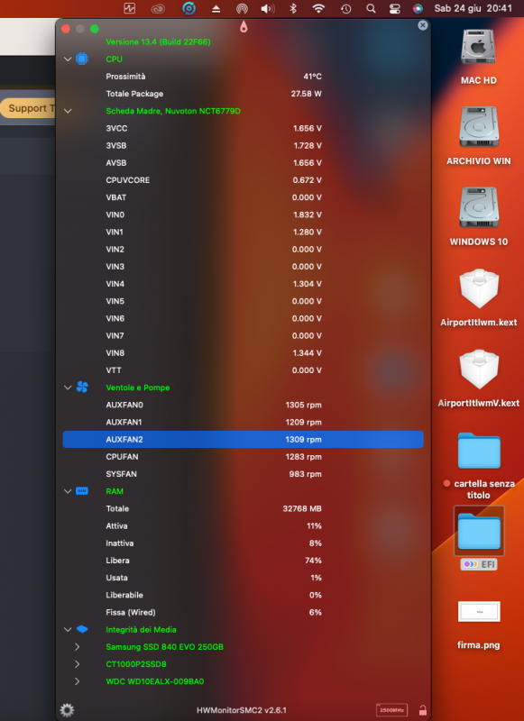Open Spotlight search icon
The image size is (524, 721).
click(371, 8)
